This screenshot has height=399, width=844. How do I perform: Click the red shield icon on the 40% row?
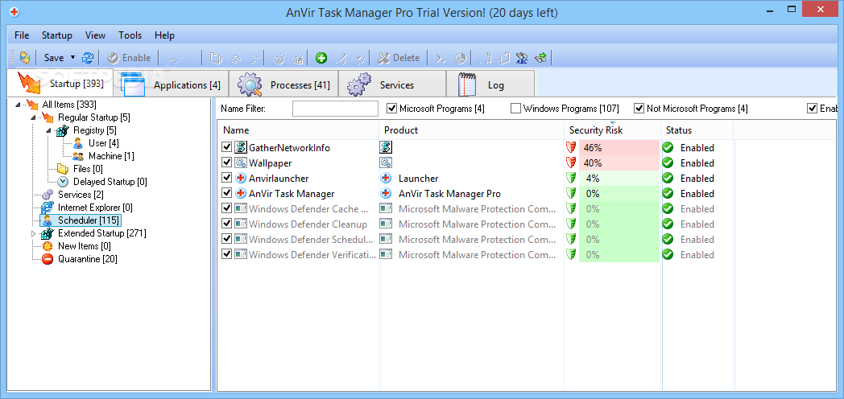pyautogui.click(x=571, y=162)
